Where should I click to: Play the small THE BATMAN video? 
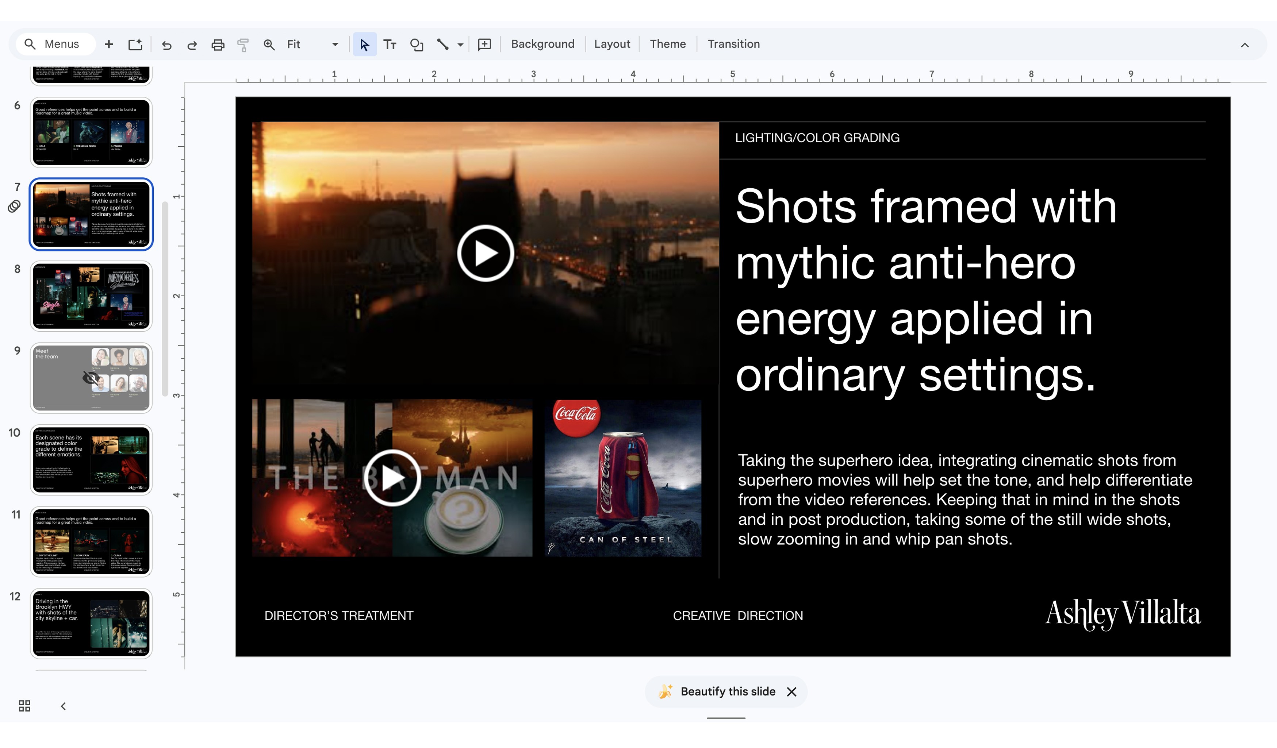click(x=392, y=477)
